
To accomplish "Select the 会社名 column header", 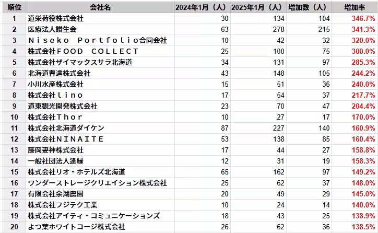I will click(x=100, y=7).
